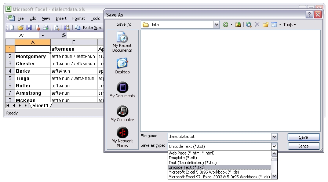Screen dimensions: 328x182
Task: Expand the Save in folder dropdown
Action: (216, 25)
